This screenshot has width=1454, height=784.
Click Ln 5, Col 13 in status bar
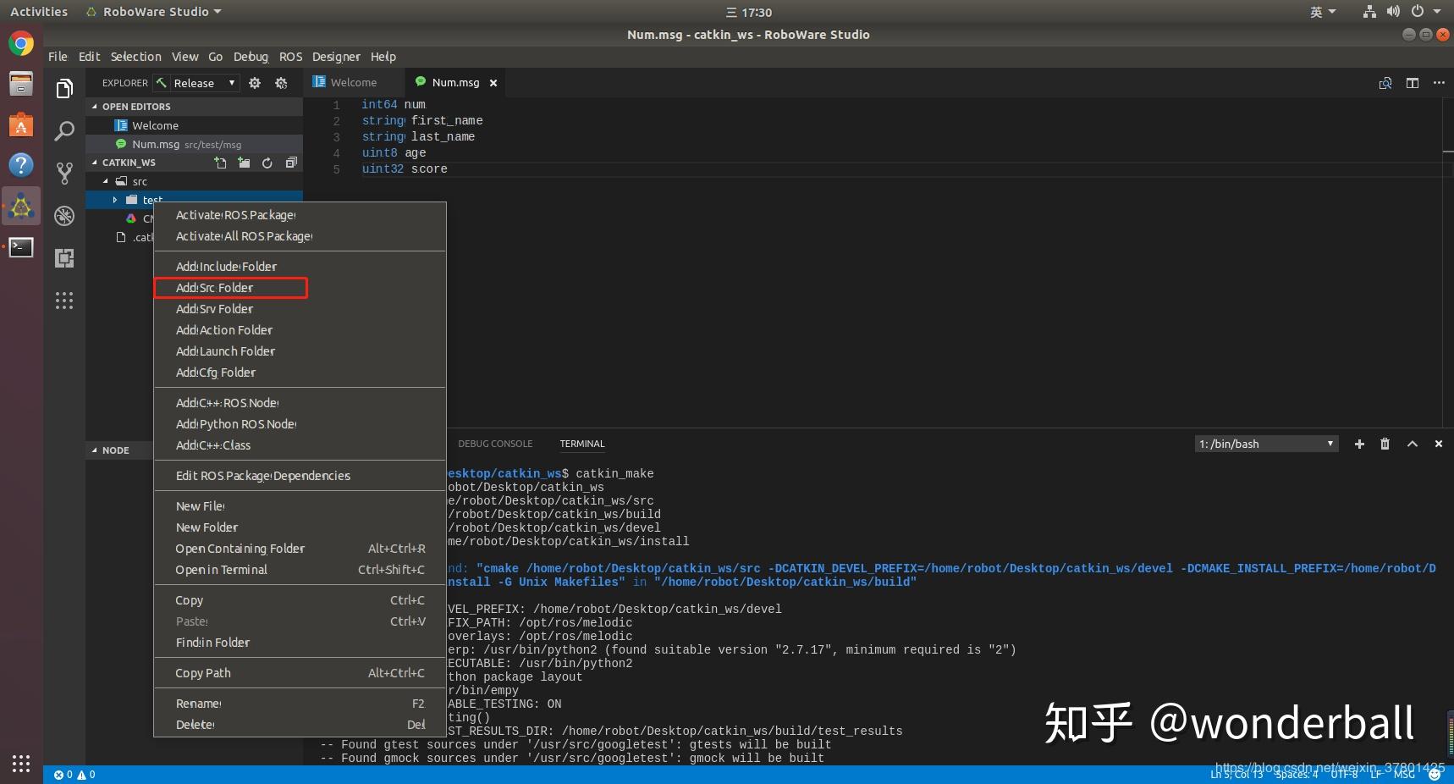pyautogui.click(x=1236, y=774)
